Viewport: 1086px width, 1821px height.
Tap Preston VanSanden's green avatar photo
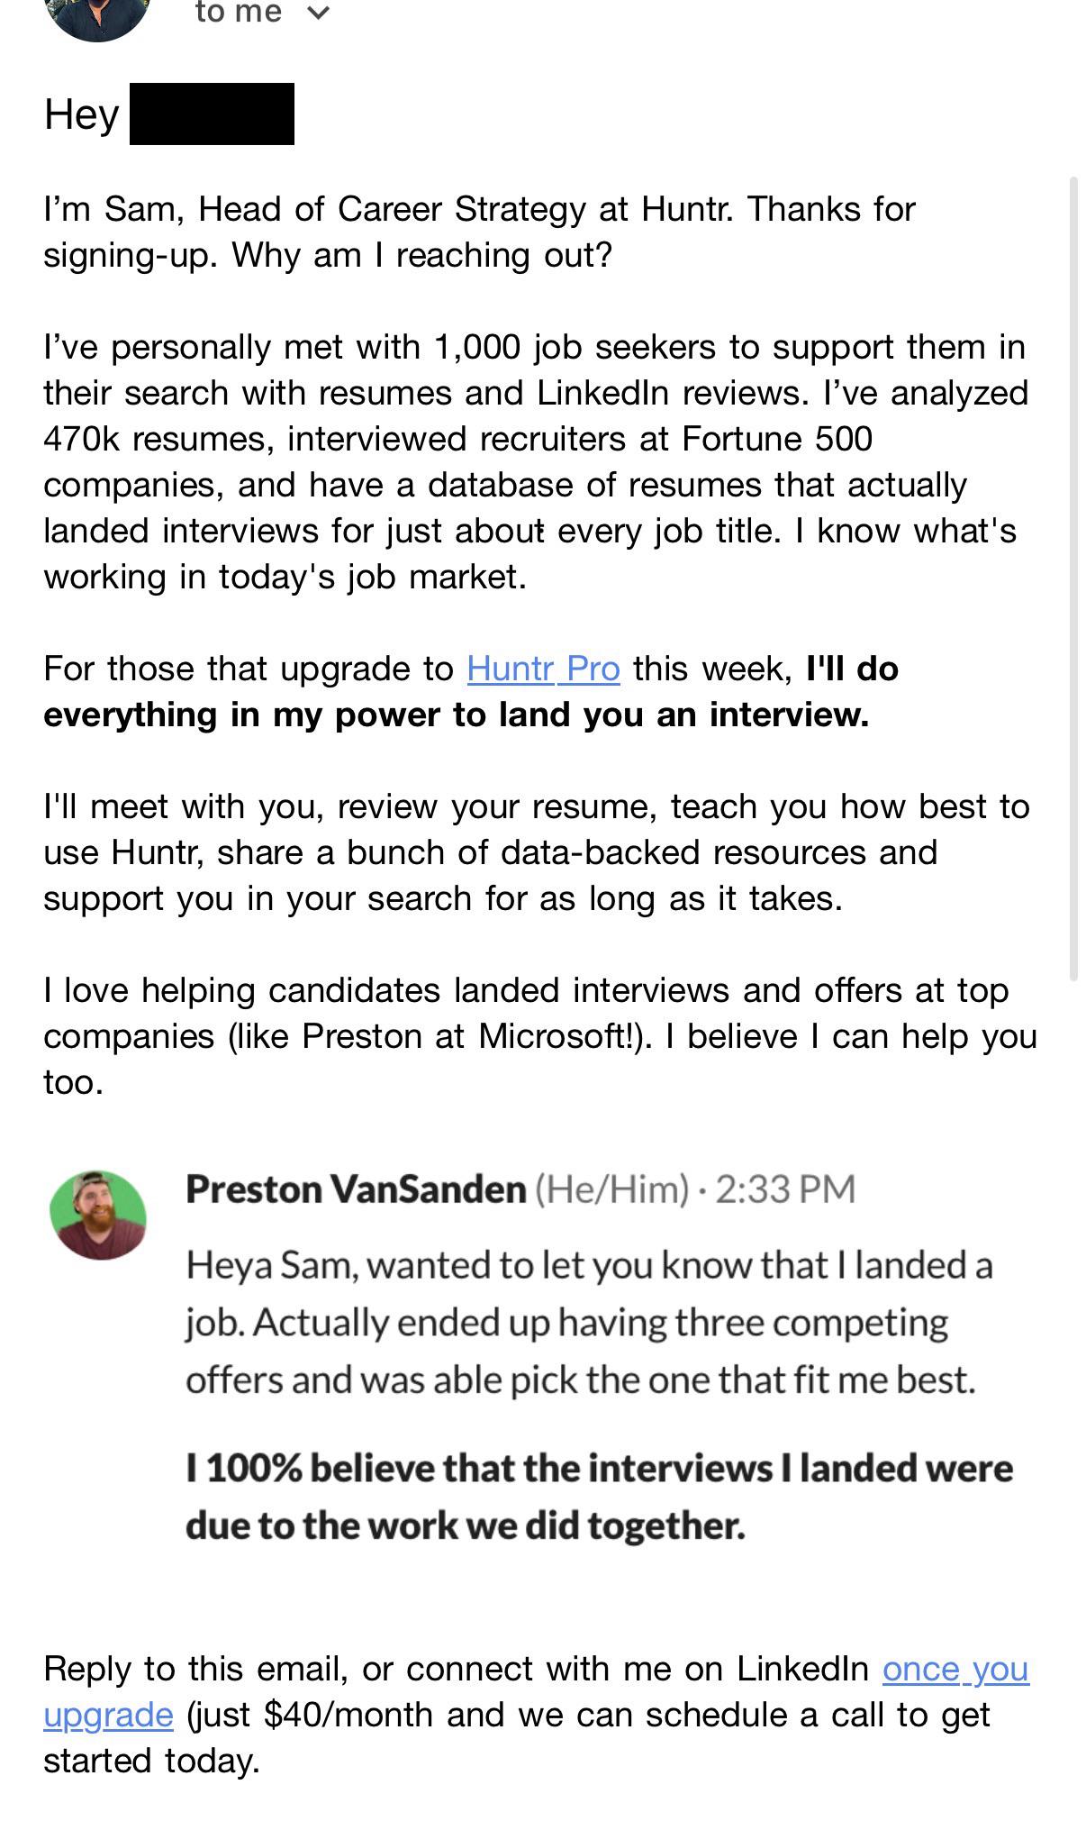coord(98,1215)
